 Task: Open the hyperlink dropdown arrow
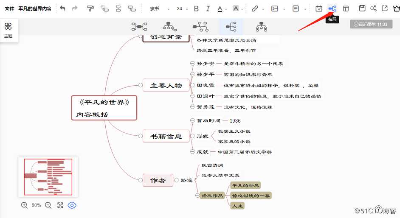tap(263, 9)
